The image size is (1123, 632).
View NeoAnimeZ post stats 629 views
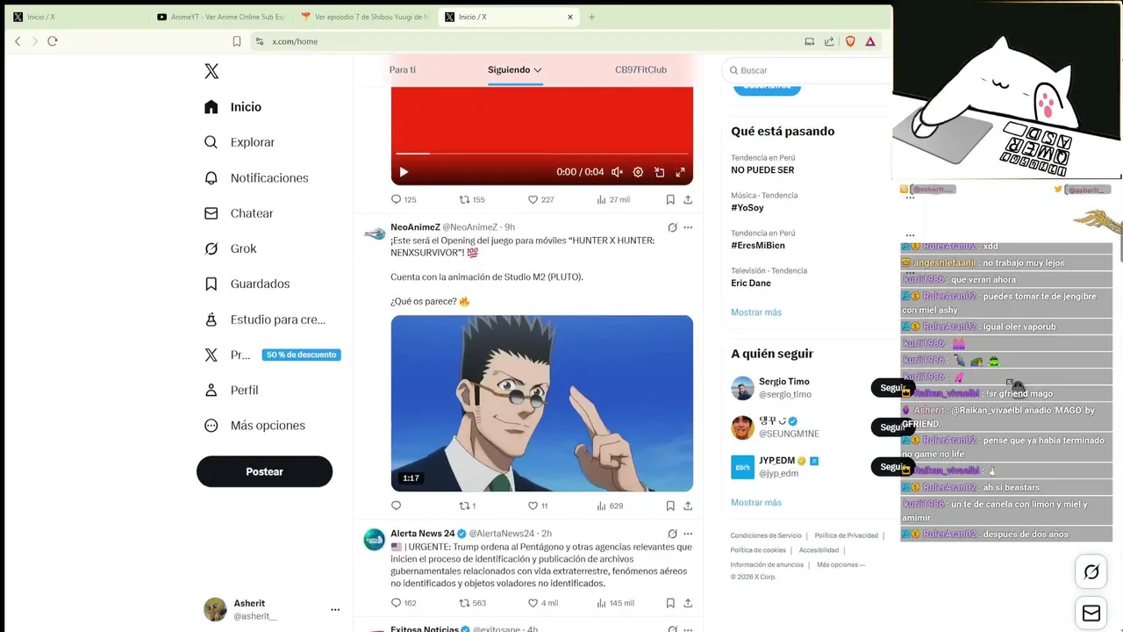tap(610, 506)
